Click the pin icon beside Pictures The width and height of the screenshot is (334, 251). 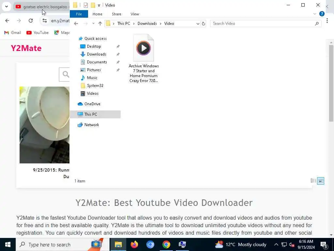tap(118, 70)
